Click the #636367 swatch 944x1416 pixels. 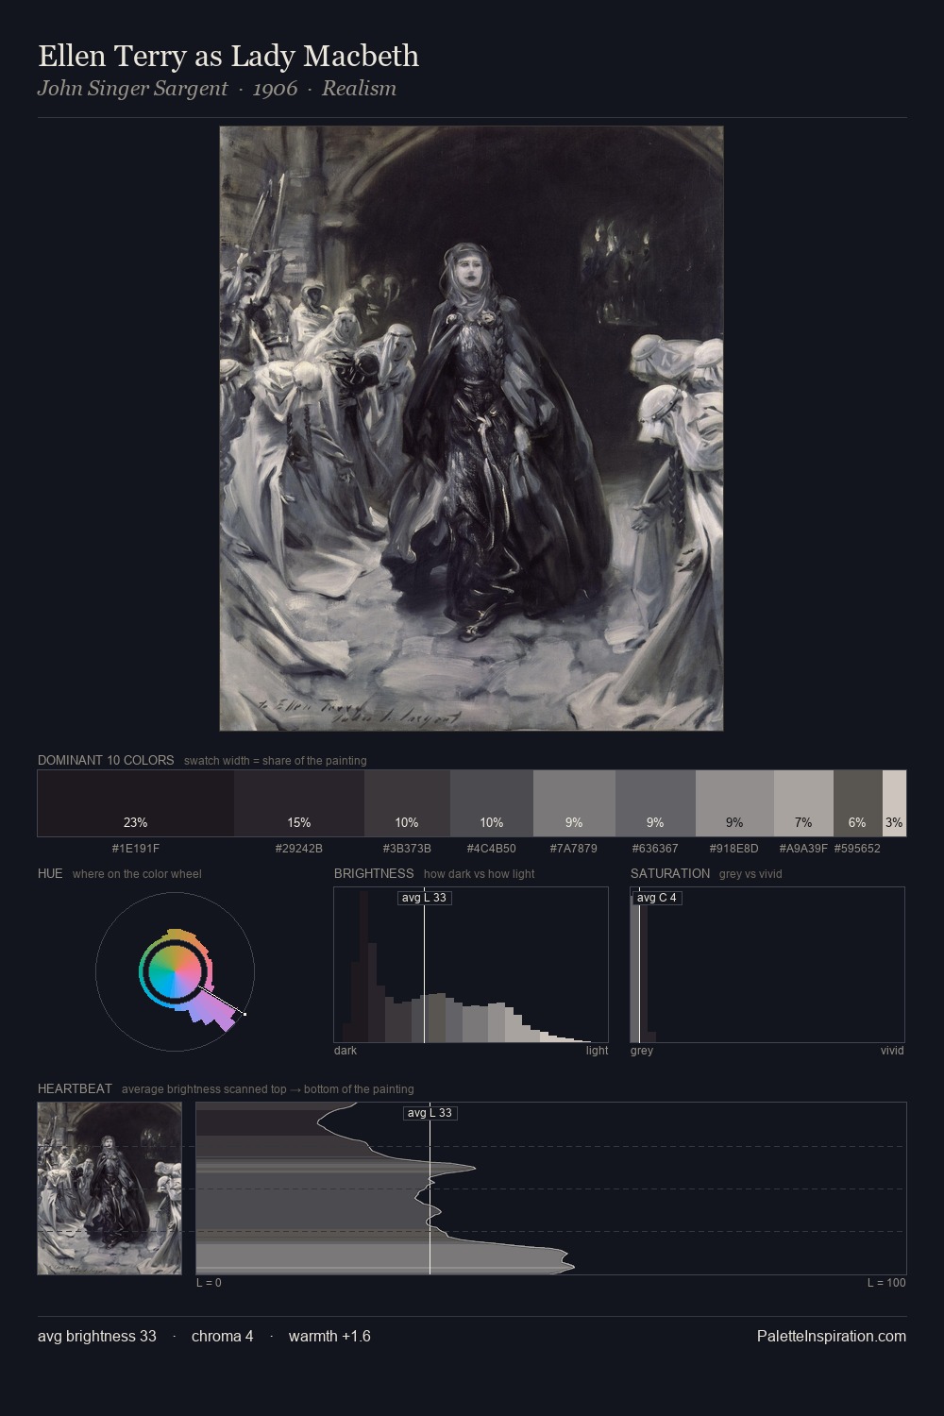coord(655,803)
